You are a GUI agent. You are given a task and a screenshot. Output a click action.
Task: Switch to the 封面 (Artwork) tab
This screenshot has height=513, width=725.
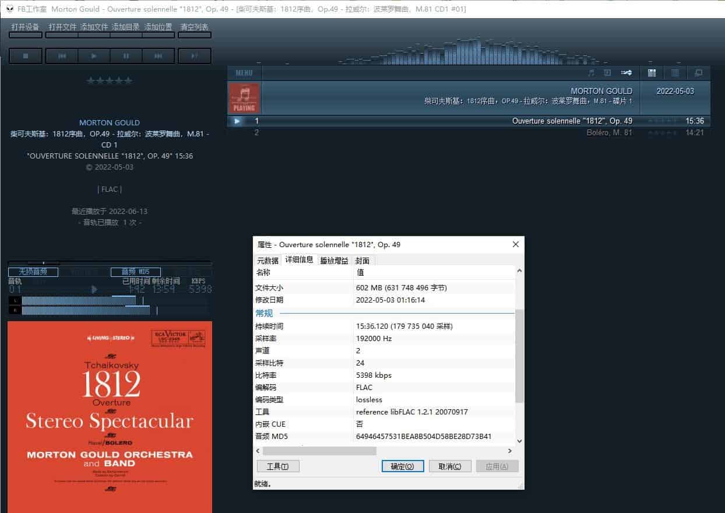pyautogui.click(x=362, y=261)
